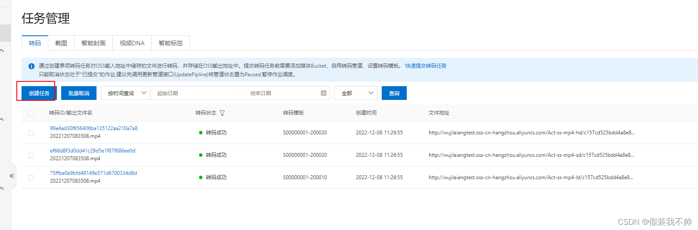The image size is (698, 230).
Task: Open job ID 75ffbe0e9bfd48149e571d6700334d8d
Action: (93, 173)
